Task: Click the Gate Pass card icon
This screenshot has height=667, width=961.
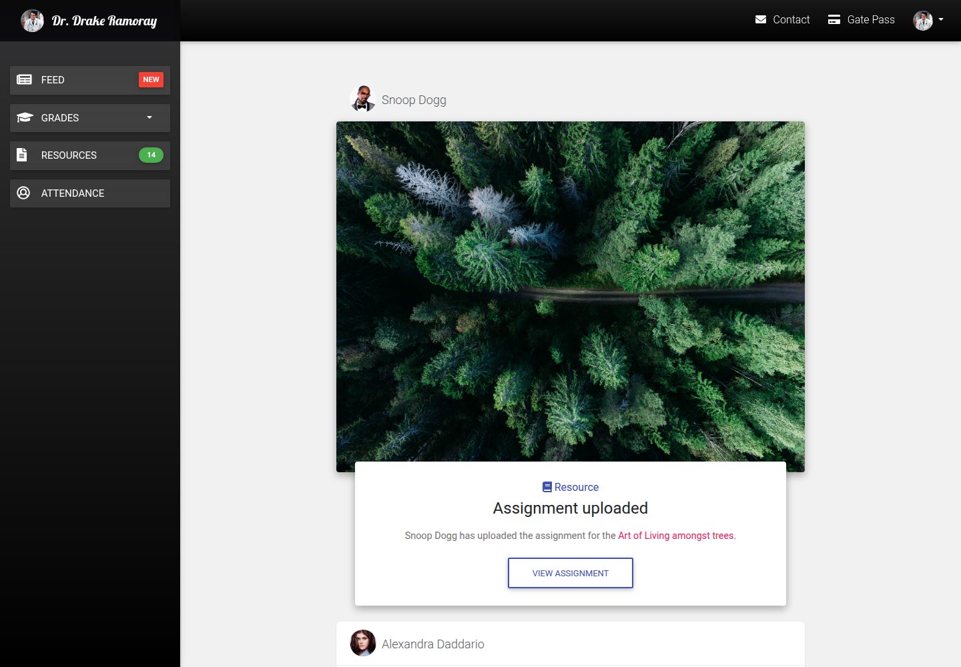Action: coord(834,19)
